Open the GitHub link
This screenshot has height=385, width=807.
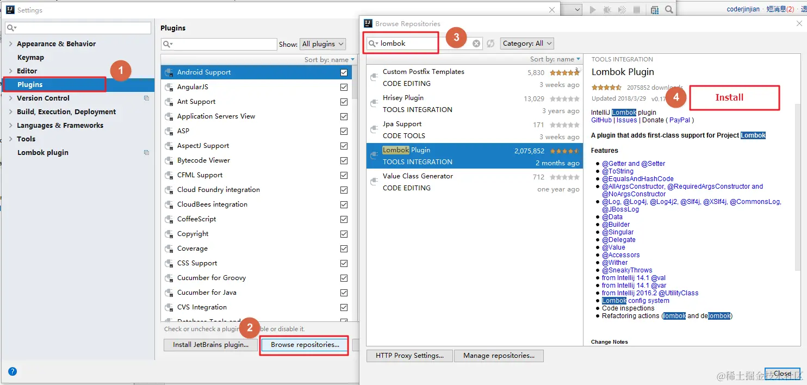(x=601, y=120)
